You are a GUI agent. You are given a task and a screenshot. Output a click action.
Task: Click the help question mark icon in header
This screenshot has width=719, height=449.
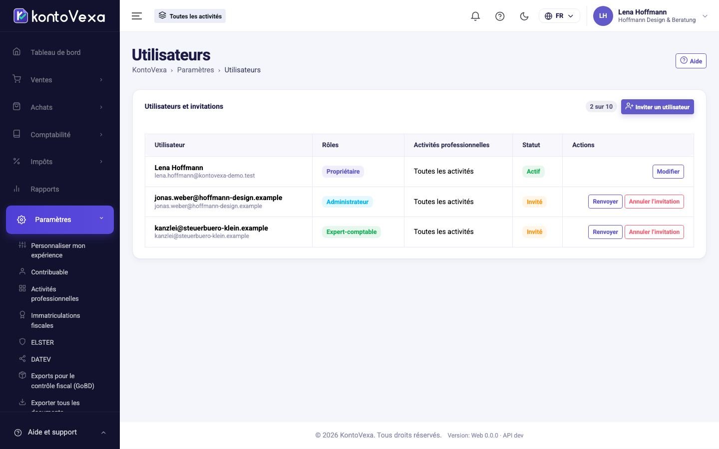click(x=500, y=16)
